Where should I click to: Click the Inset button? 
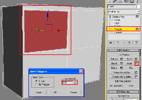click(129, 64)
